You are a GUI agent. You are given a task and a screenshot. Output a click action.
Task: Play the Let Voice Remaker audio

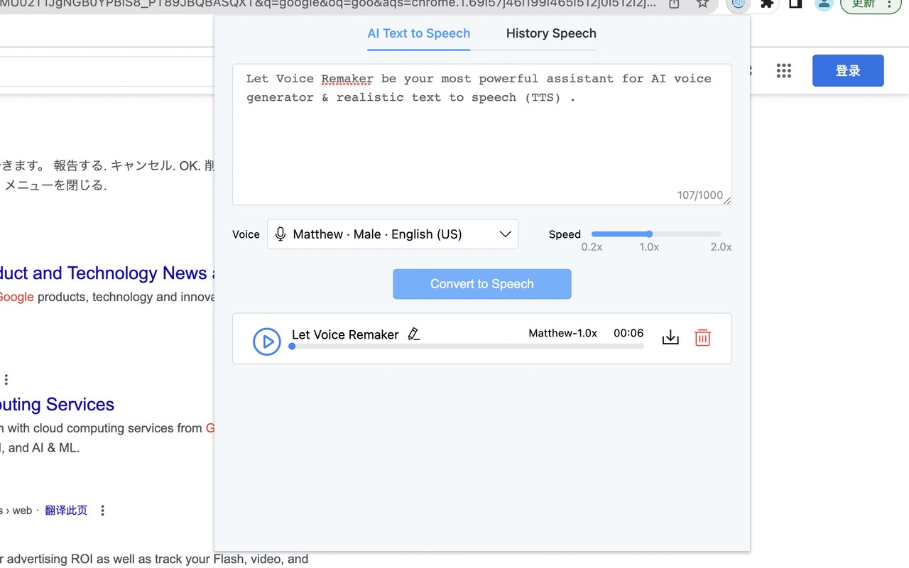click(267, 342)
